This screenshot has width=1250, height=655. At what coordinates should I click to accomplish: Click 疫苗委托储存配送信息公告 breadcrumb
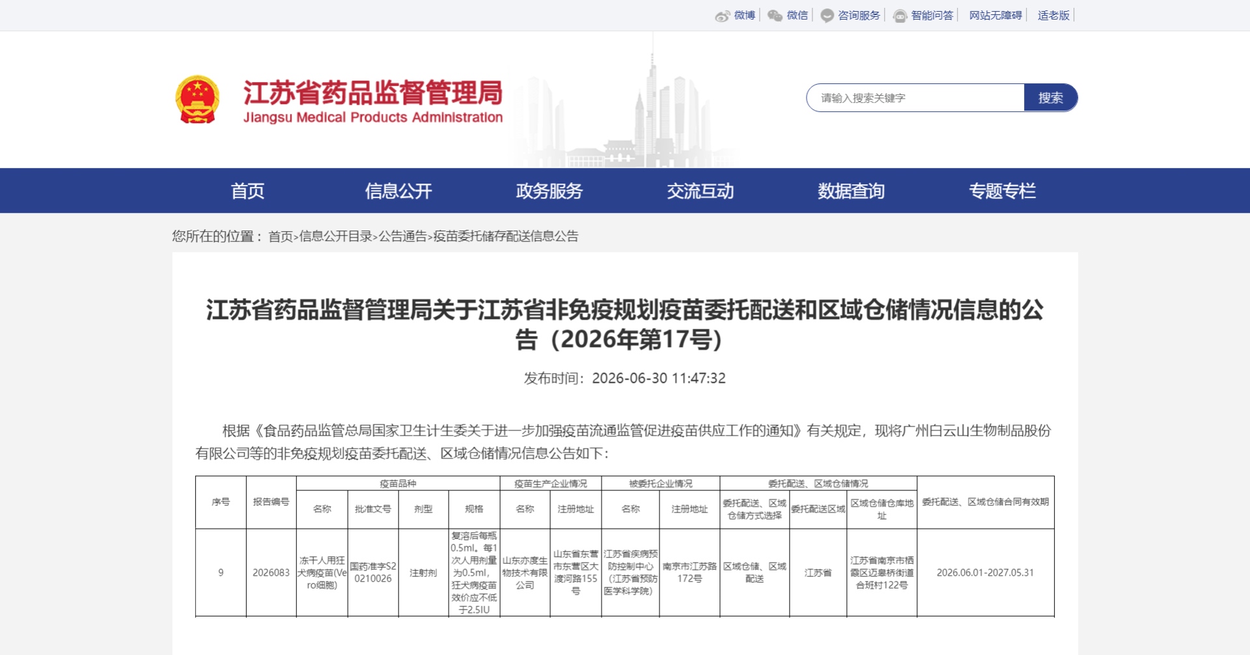(x=506, y=236)
